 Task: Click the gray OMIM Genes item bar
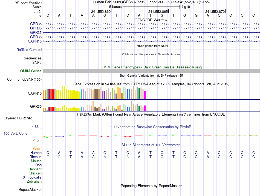[151, 71]
